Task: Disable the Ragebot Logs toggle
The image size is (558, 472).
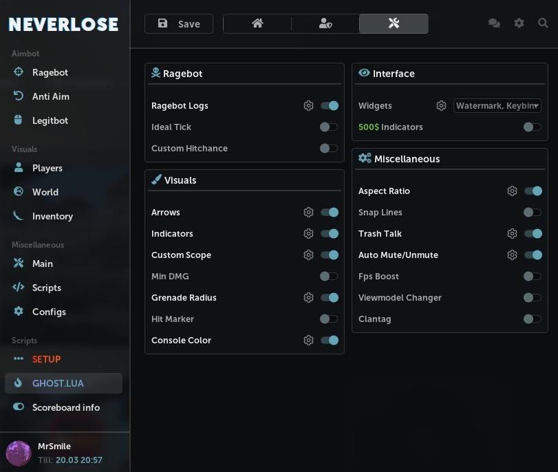Action: tap(329, 105)
